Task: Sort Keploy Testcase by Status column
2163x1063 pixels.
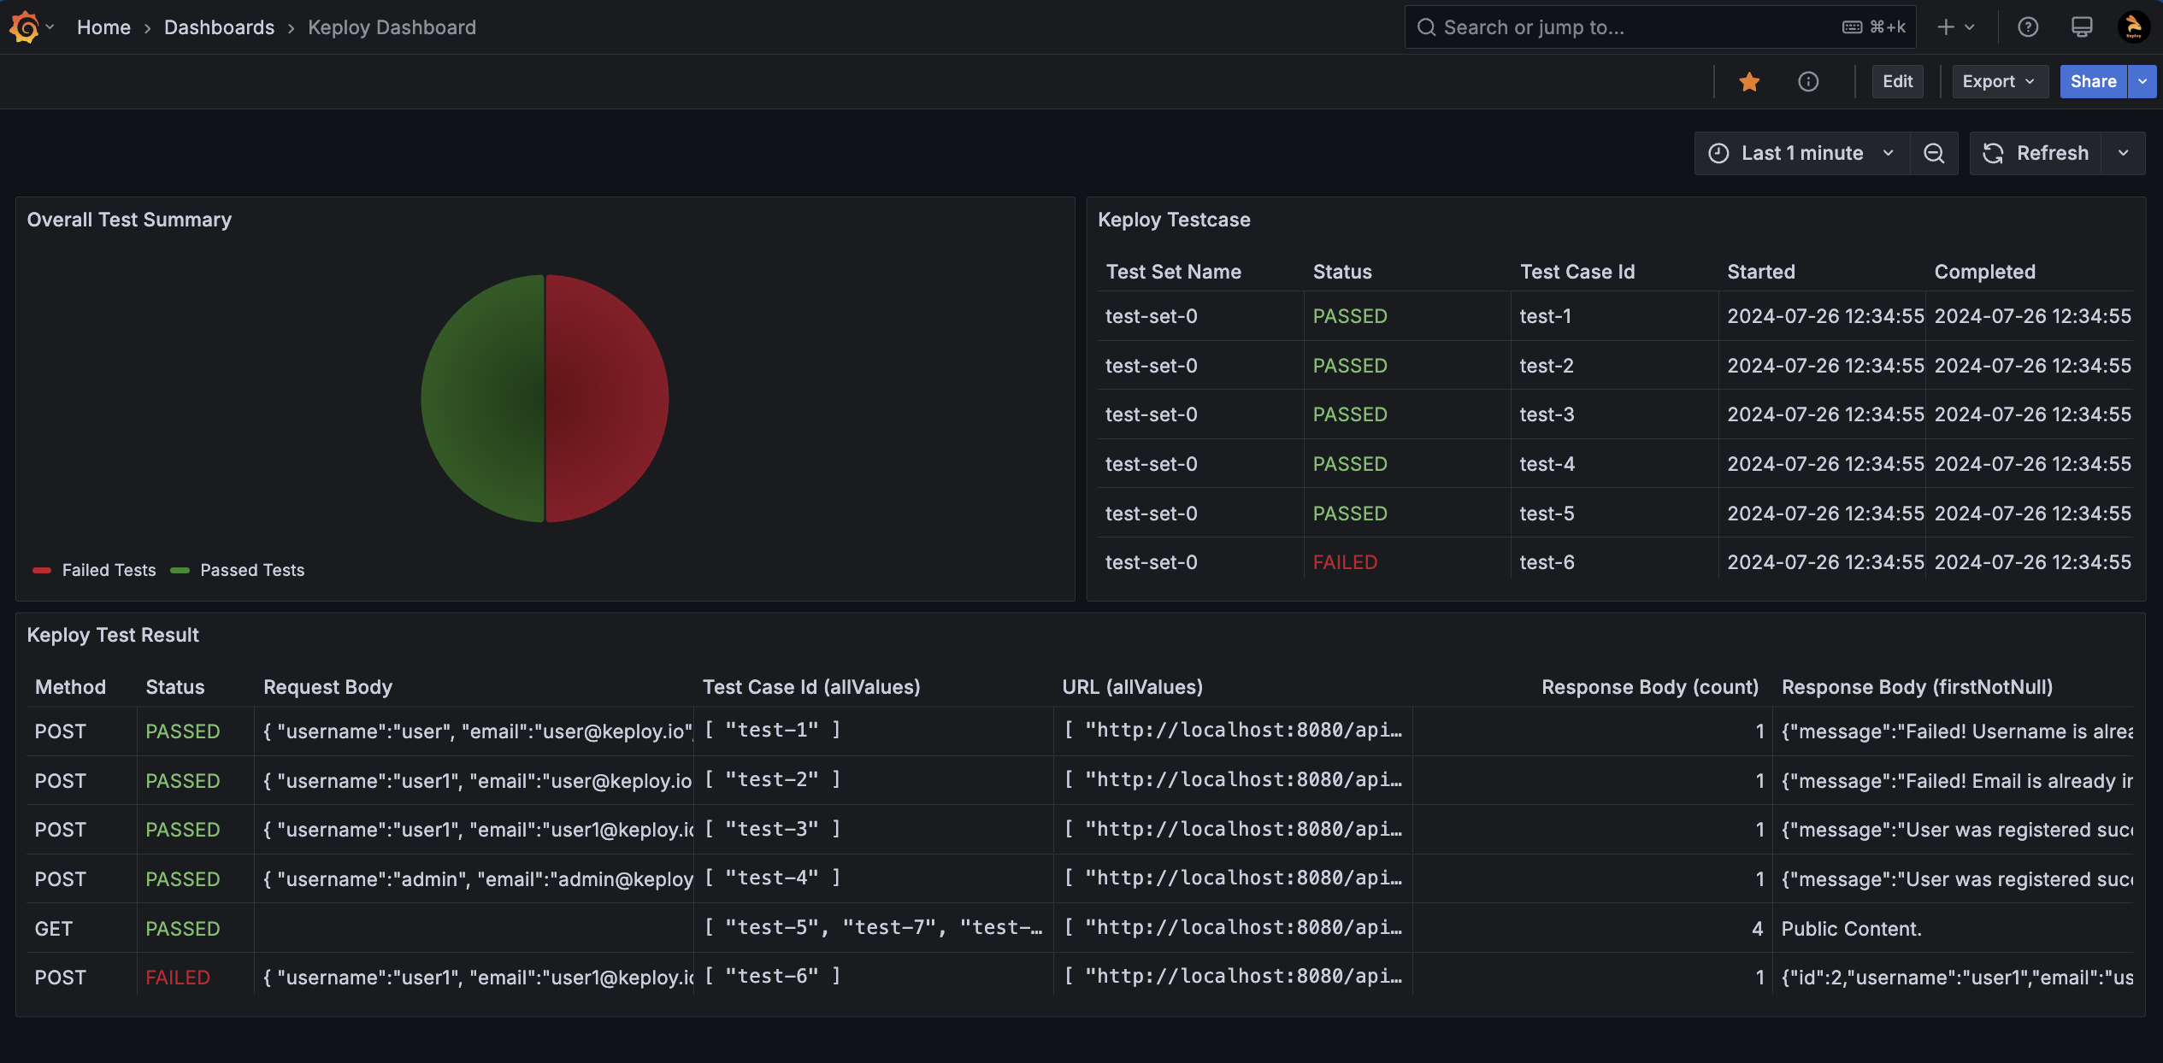Action: [1342, 272]
